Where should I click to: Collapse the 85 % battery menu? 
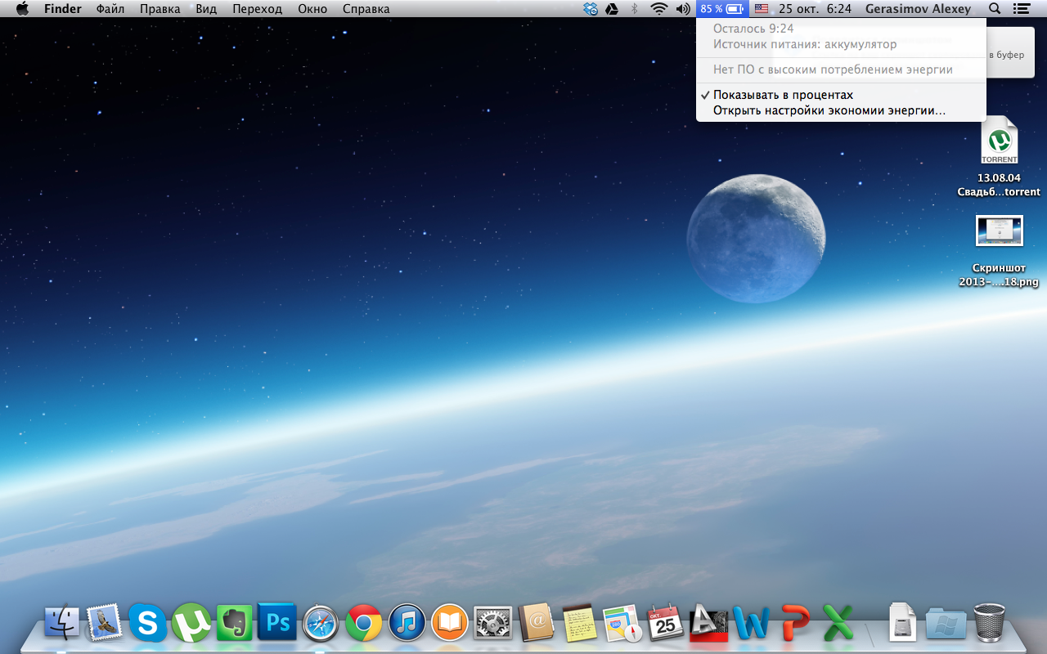pos(721,9)
